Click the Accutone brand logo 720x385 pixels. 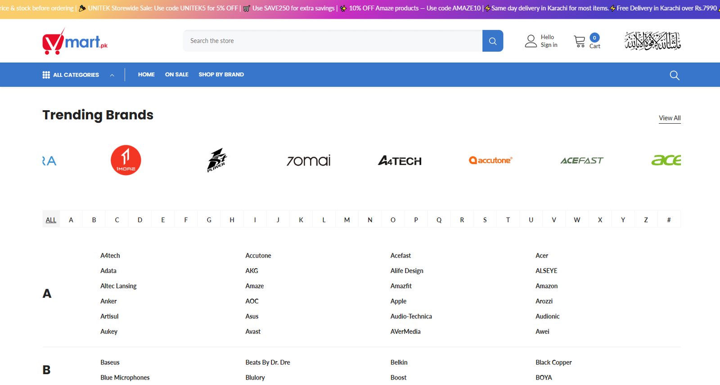coord(490,161)
